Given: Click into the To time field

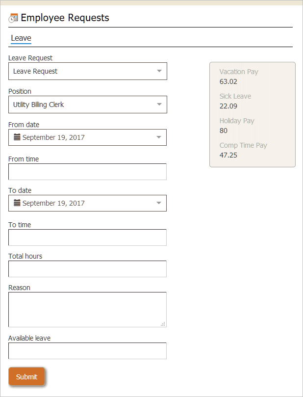Looking at the screenshot, I should [87, 238].
